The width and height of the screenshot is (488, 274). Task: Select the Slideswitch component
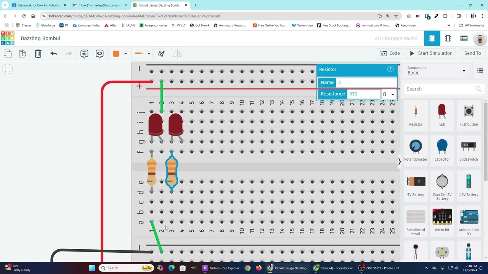pyautogui.click(x=469, y=150)
